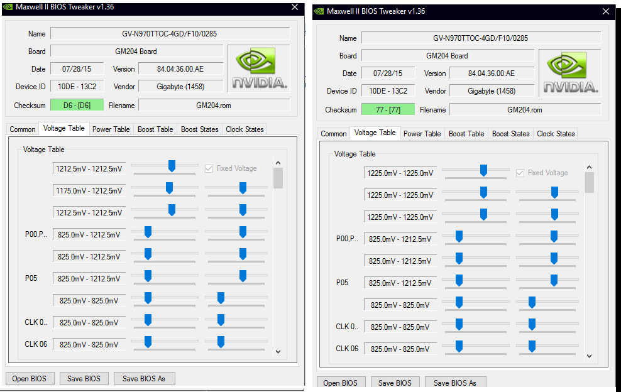Click Checksum 77 - [77] field
Screen dimensions: 621x392
click(x=388, y=110)
